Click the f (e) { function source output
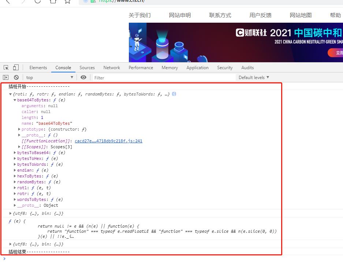The height and width of the screenshot is (262, 343). [x=143, y=229]
